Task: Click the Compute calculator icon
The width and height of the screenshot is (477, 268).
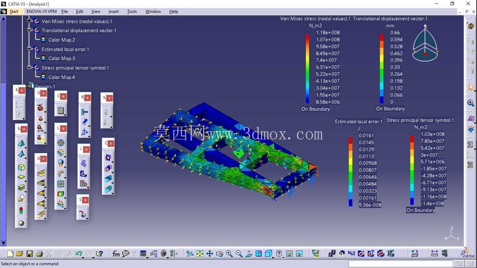Action: pyautogui.click(x=61, y=111)
